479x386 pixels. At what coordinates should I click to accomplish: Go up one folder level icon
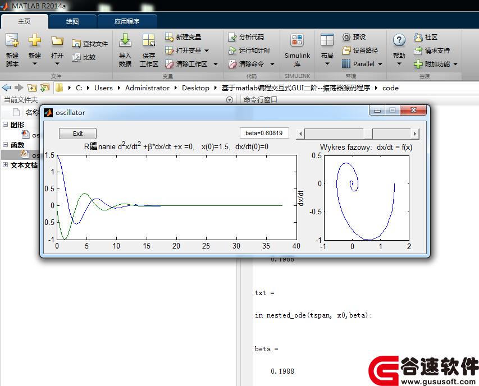pyautogui.click(x=32, y=88)
